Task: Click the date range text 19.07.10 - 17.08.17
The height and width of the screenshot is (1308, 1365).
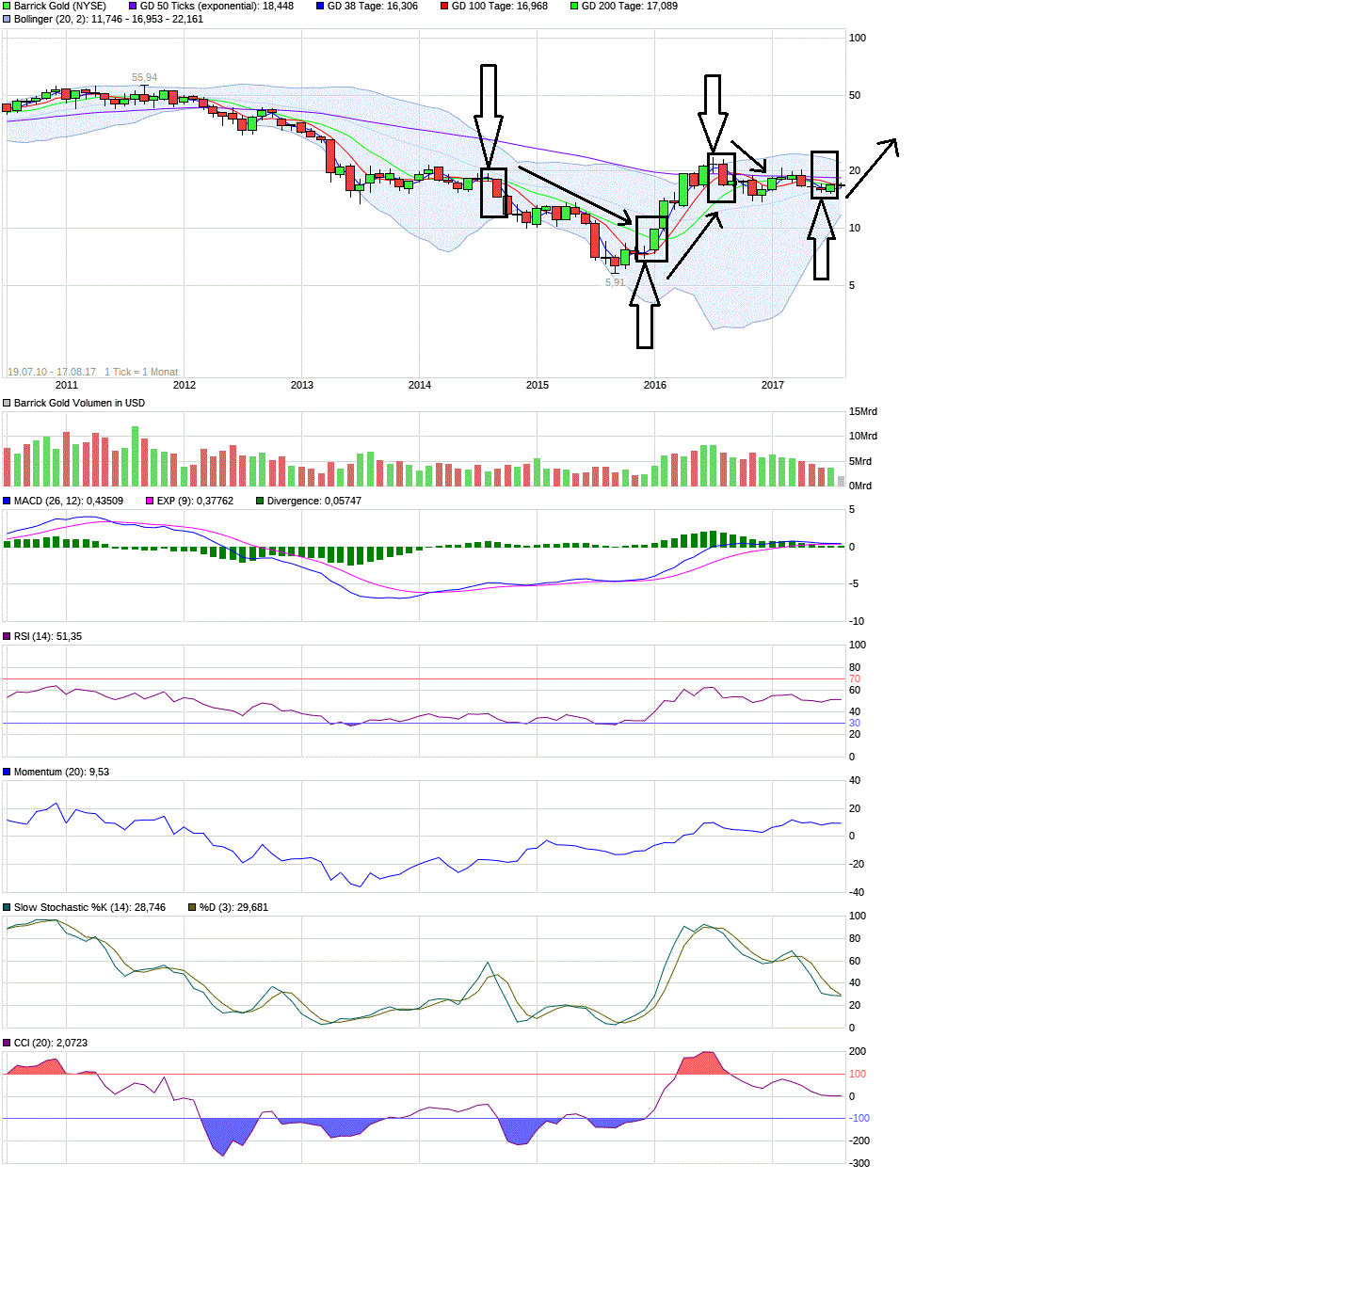Action: coord(53,372)
